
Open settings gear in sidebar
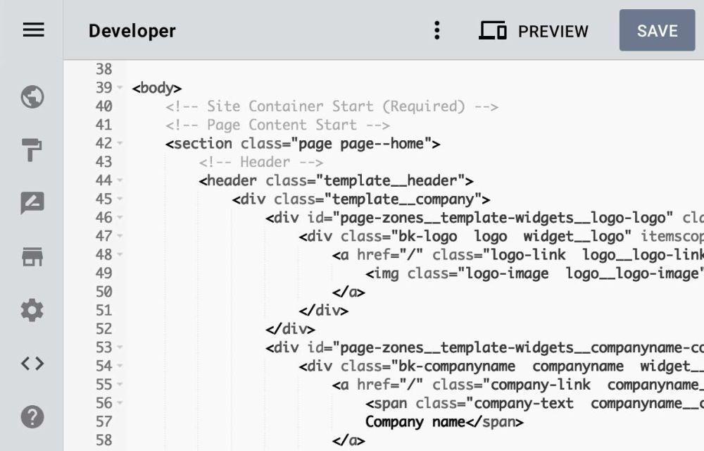(x=32, y=310)
